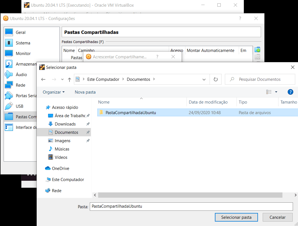Expand address bar history dropdown

click(204, 79)
